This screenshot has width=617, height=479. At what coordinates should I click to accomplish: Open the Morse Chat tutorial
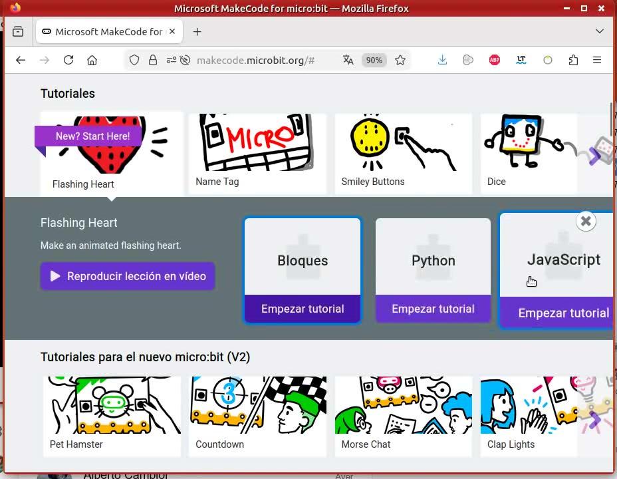tap(404, 416)
